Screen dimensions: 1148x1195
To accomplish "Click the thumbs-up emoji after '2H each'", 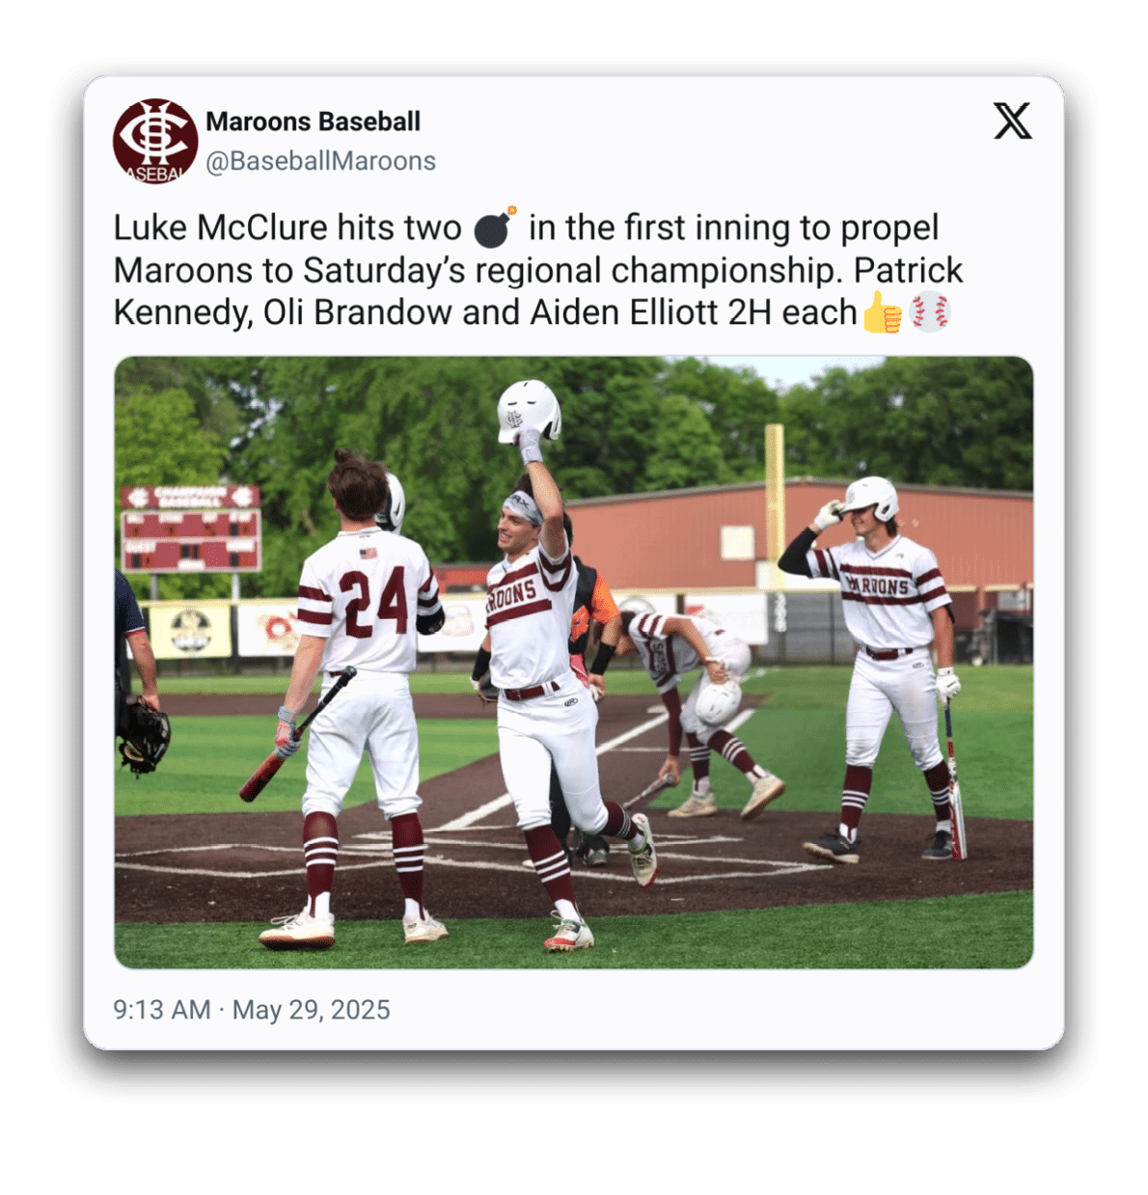I will [x=882, y=312].
